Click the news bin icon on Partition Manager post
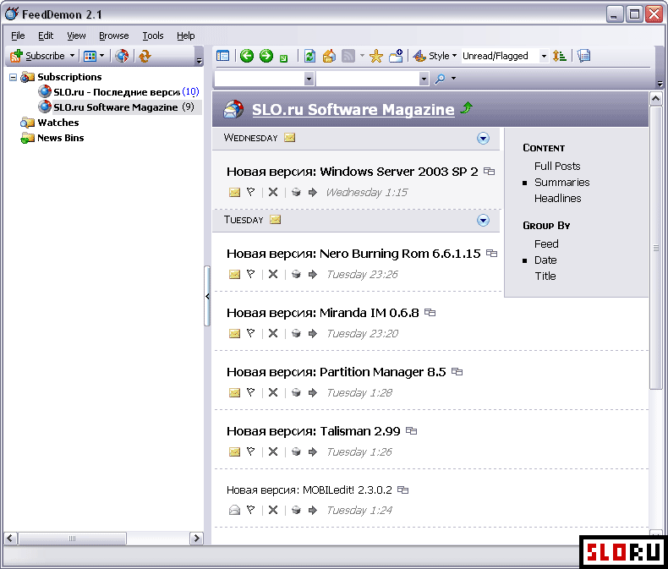The image size is (668, 569). (x=296, y=392)
